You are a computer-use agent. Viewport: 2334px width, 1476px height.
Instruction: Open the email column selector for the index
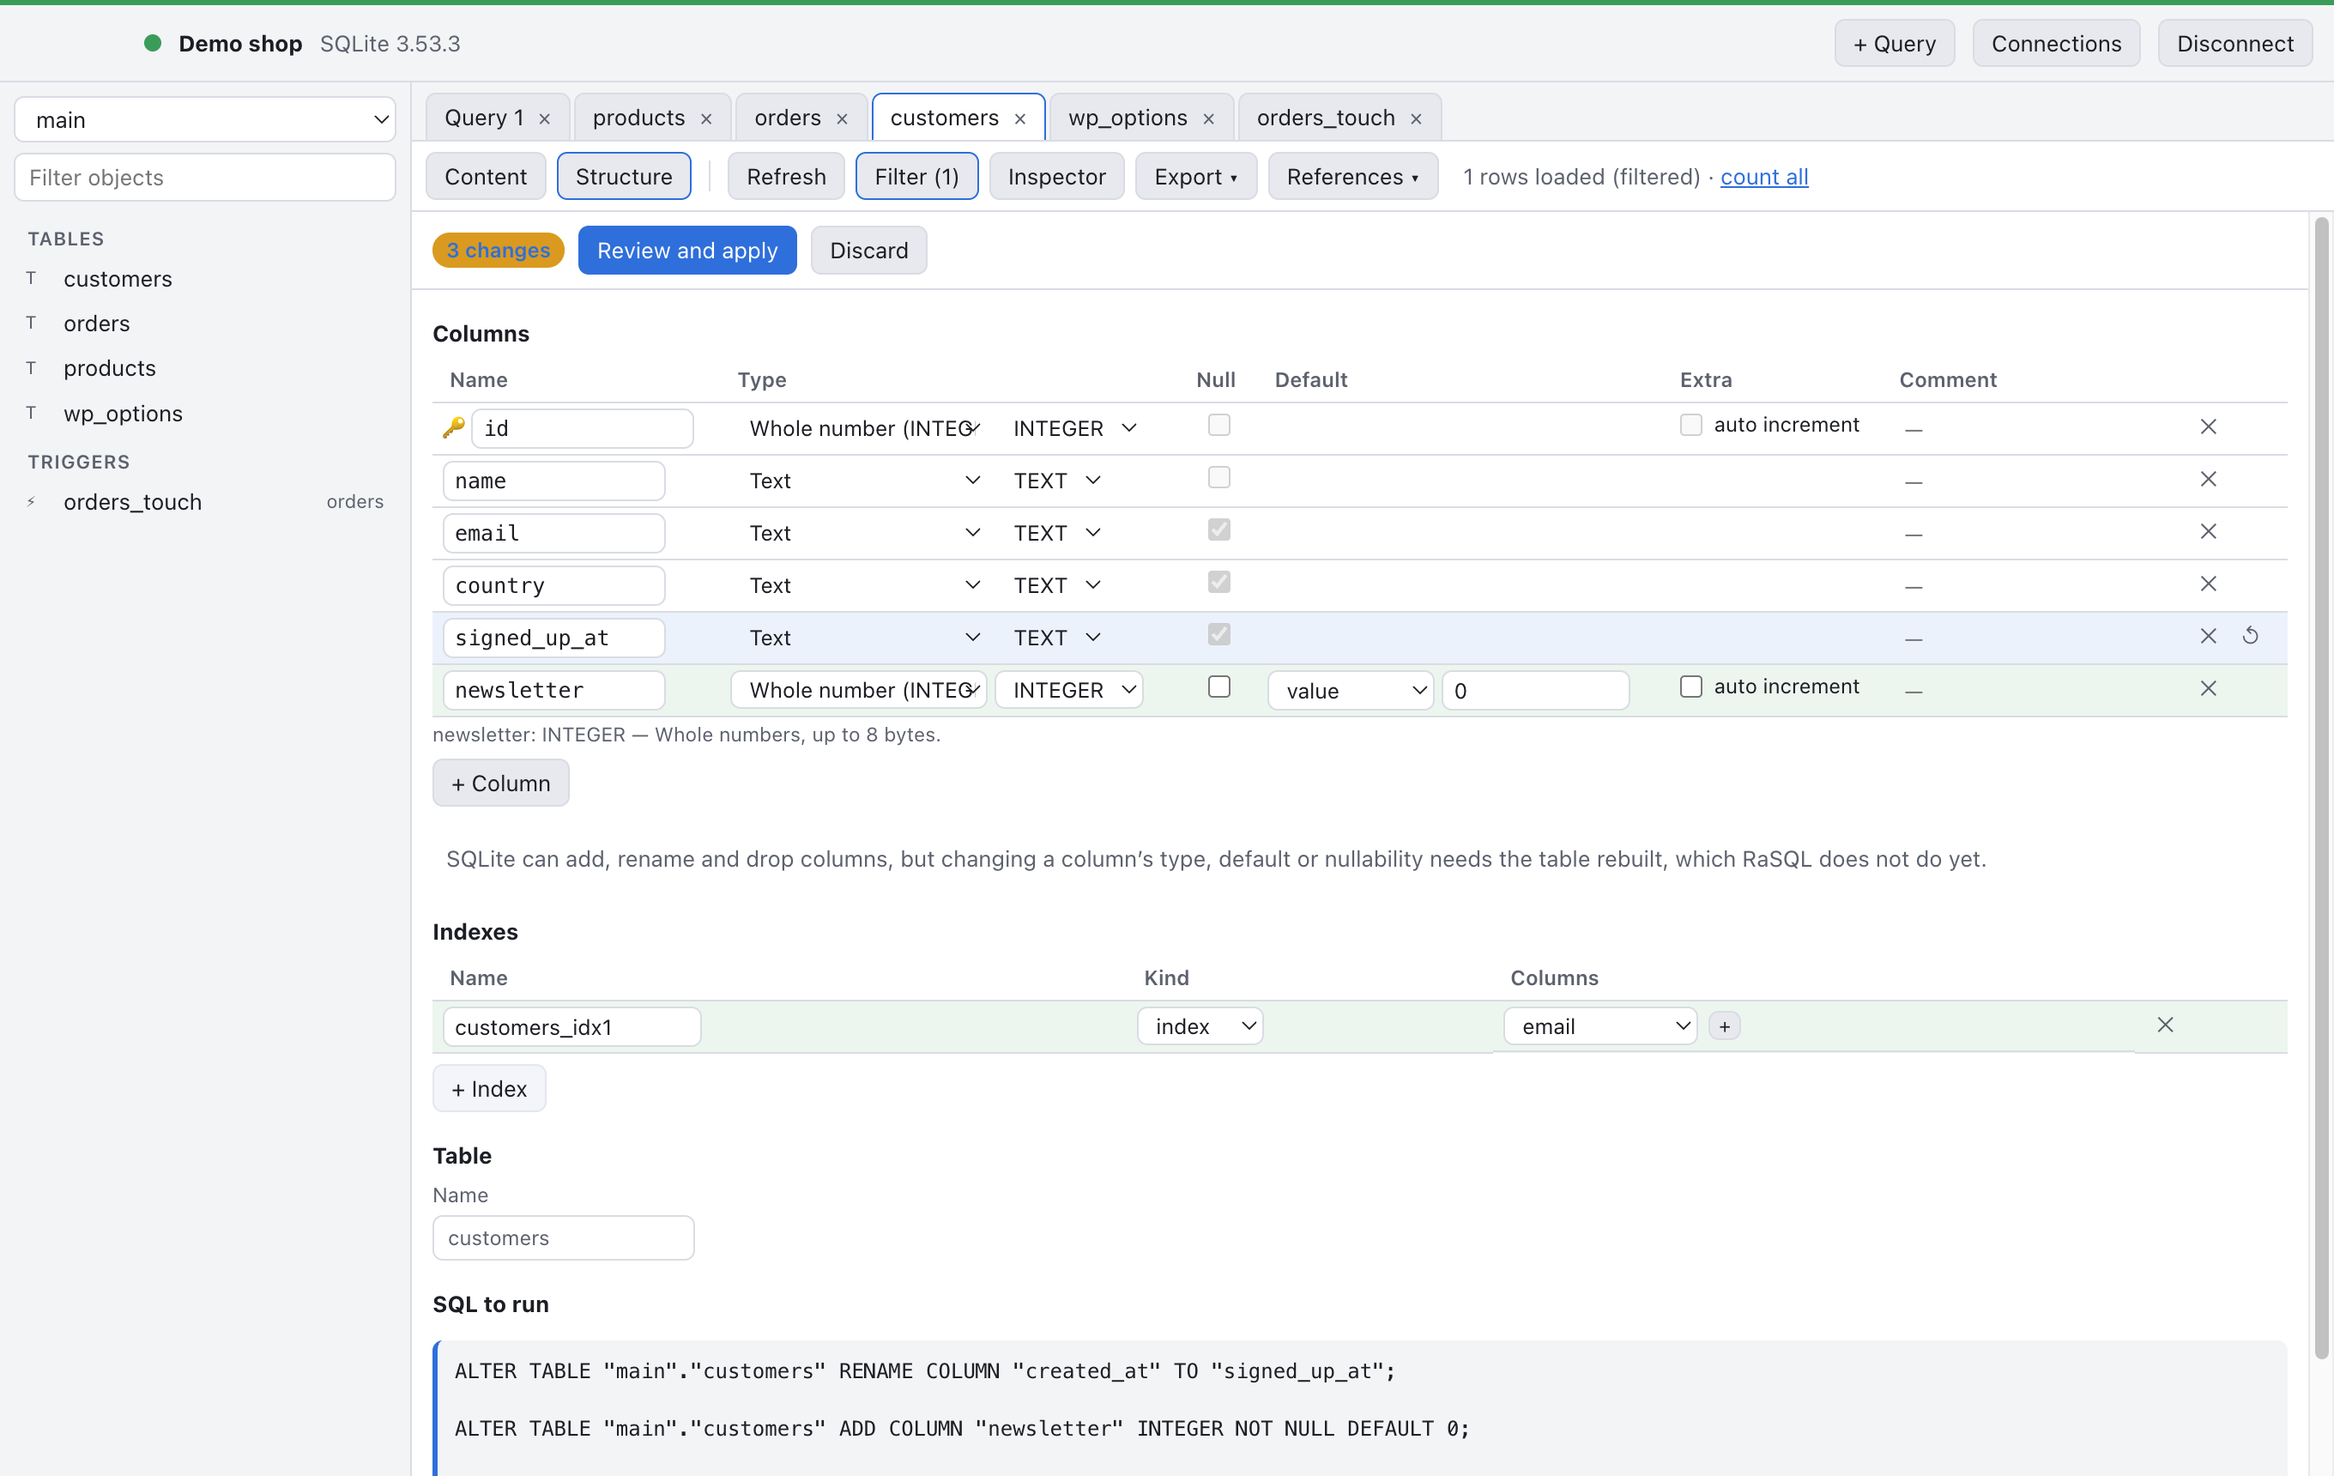(x=1599, y=1026)
